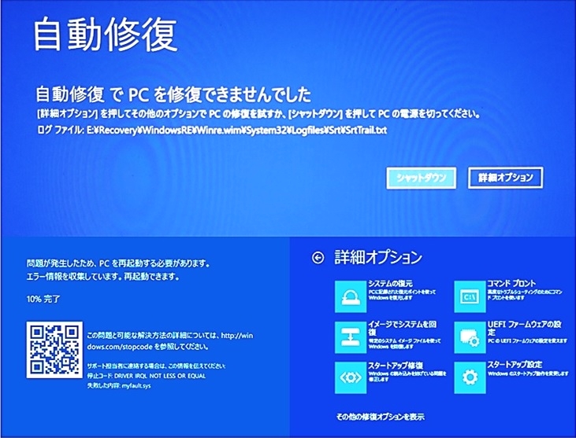Open the イメージでシステムを回復 tile icon
576x438 pixels.
coord(351,337)
